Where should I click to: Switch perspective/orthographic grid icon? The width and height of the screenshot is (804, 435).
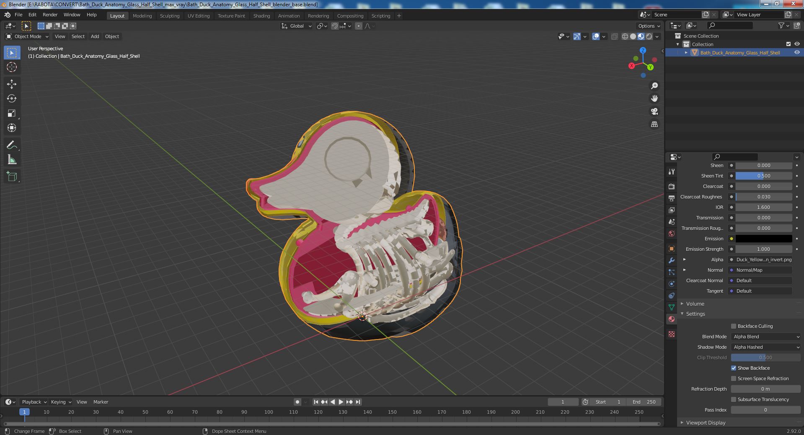click(x=654, y=124)
